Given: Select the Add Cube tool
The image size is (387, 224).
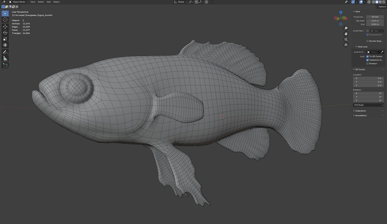Looking at the screenshot, I should [5, 65].
